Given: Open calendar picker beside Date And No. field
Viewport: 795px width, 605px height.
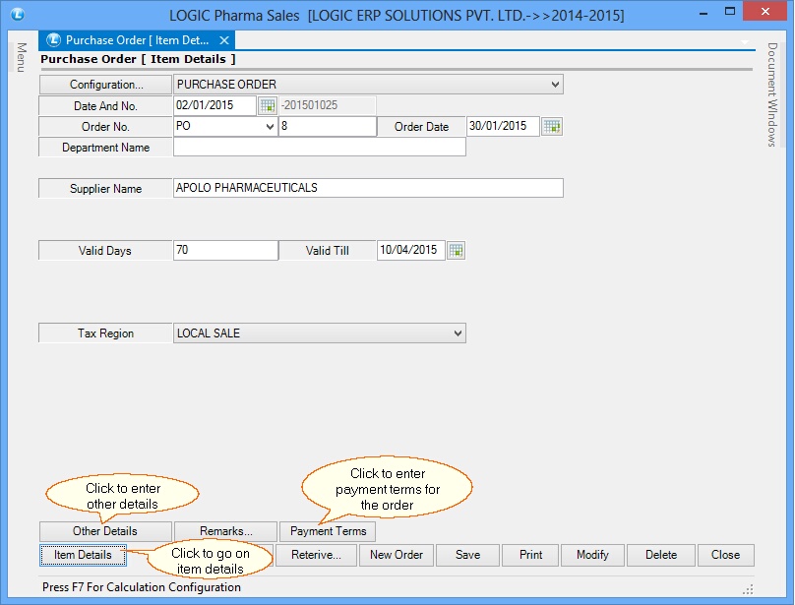Looking at the screenshot, I should pyautogui.click(x=267, y=105).
